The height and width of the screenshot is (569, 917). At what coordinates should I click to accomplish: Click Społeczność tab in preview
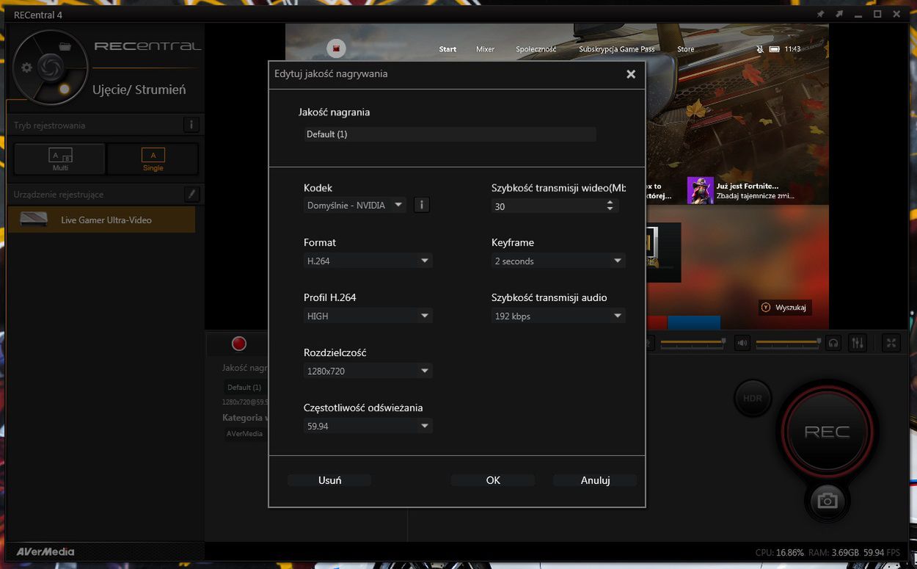point(536,49)
